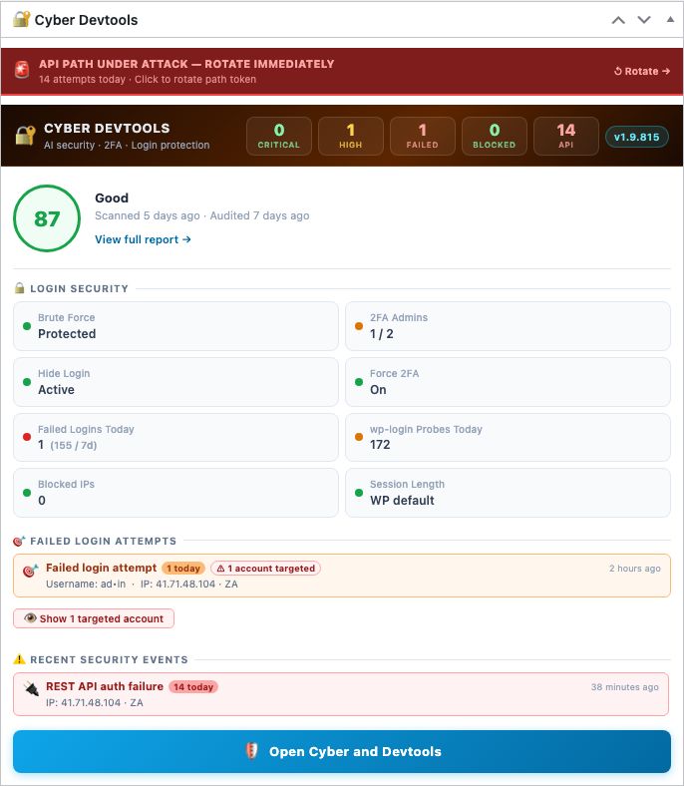Click the eye icon on the Show targeted account button
The height and width of the screenshot is (786, 684).
[x=30, y=618]
